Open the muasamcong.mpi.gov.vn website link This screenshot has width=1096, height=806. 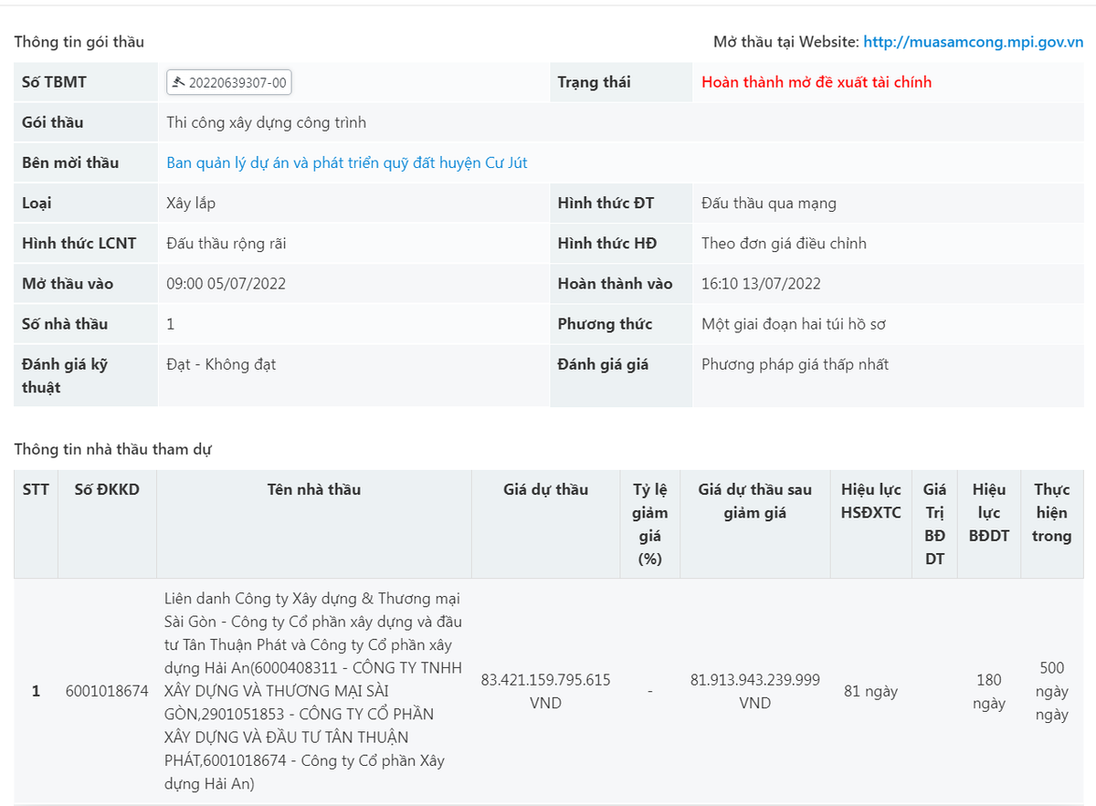pyautogui.click(x=973, y=42)
